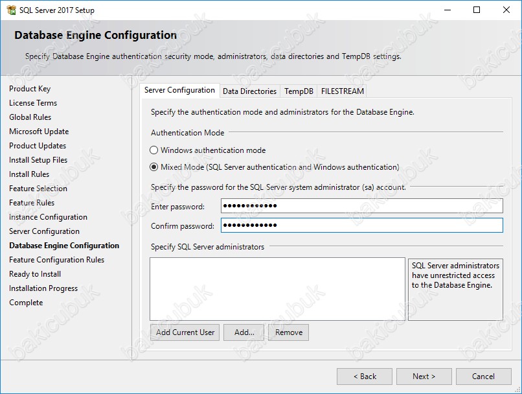Open the TempDB tab
The height and width of the screenshot is (394, 522).
(x=299, y=91)
